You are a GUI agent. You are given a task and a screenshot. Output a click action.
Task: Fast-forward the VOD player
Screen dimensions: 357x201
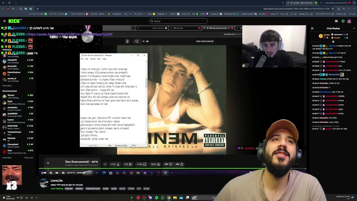(x=57, y=173)
